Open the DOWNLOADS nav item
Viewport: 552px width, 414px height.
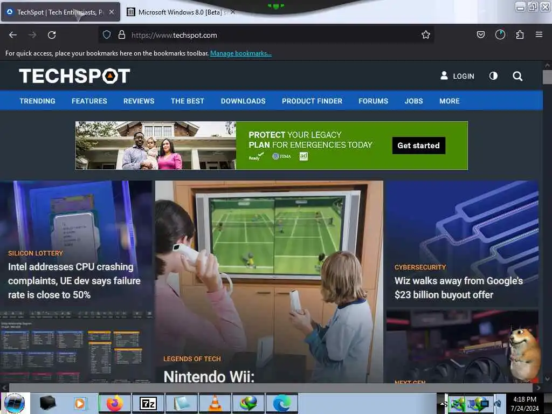pos(243,101)
